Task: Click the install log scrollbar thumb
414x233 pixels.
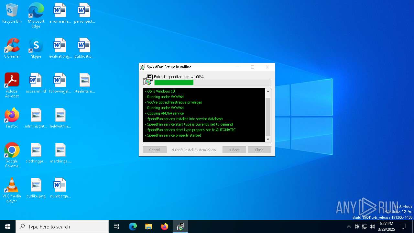Action: [268, 116]
